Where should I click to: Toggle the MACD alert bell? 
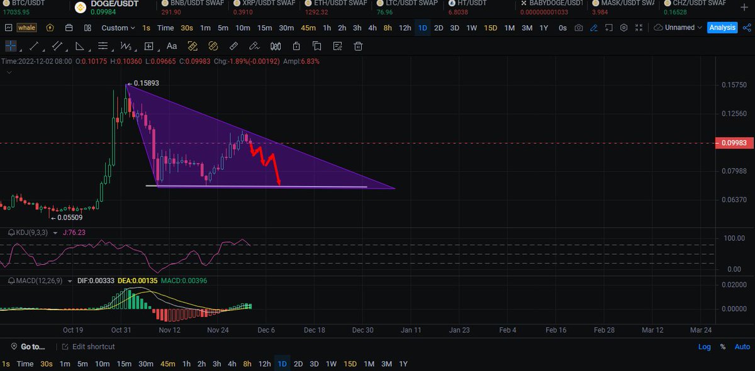click(11, 280)
